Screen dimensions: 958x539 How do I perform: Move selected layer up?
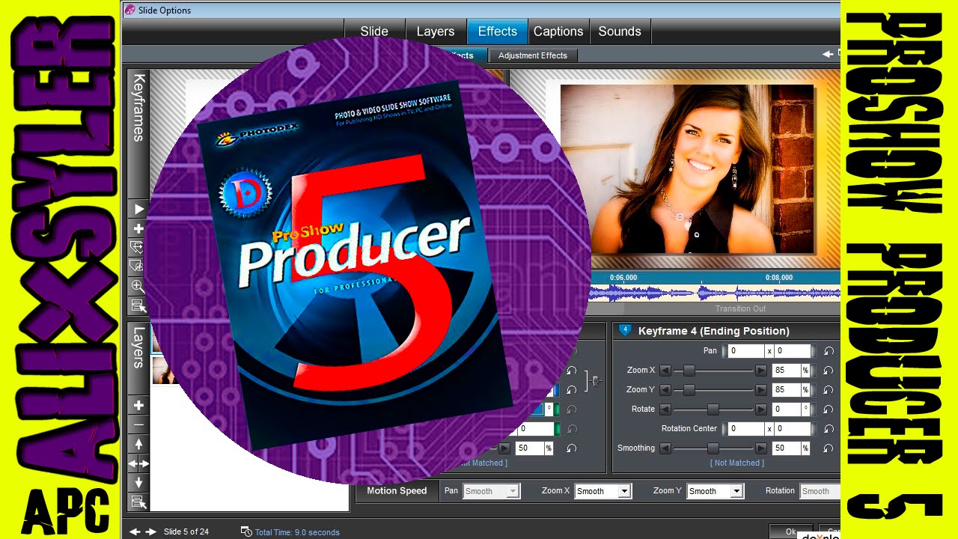138,444
